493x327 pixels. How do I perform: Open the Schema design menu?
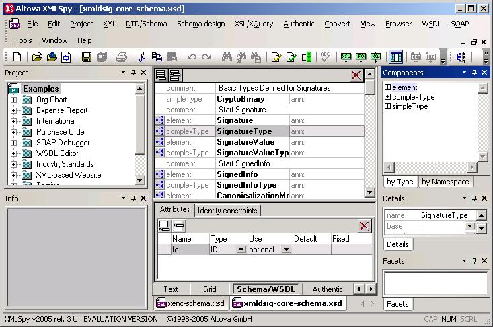[201, 24]
